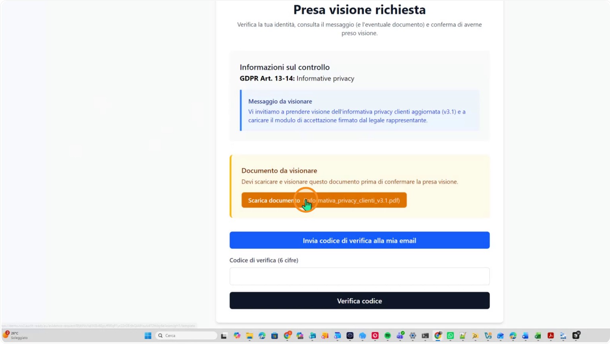
Task: Open the Terminal app in taskbar
Action: (425, 336)
